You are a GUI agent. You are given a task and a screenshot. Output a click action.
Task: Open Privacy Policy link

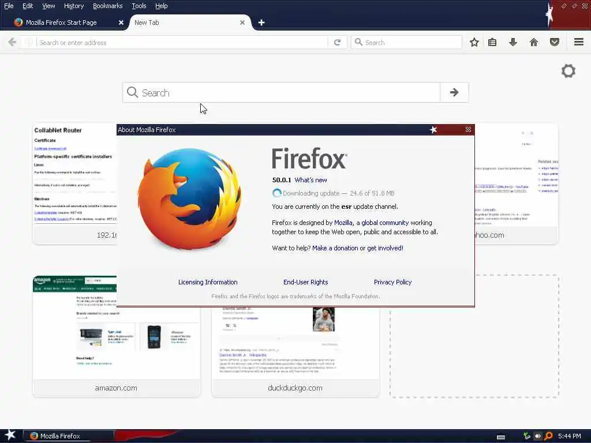coord(392,282)
